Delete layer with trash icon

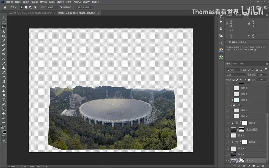[263, 166]
